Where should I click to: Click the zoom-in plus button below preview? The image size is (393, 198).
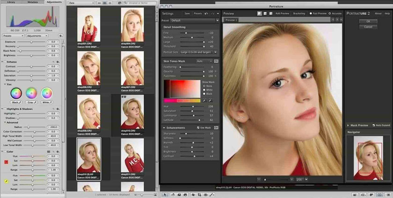tap(291, 179)
